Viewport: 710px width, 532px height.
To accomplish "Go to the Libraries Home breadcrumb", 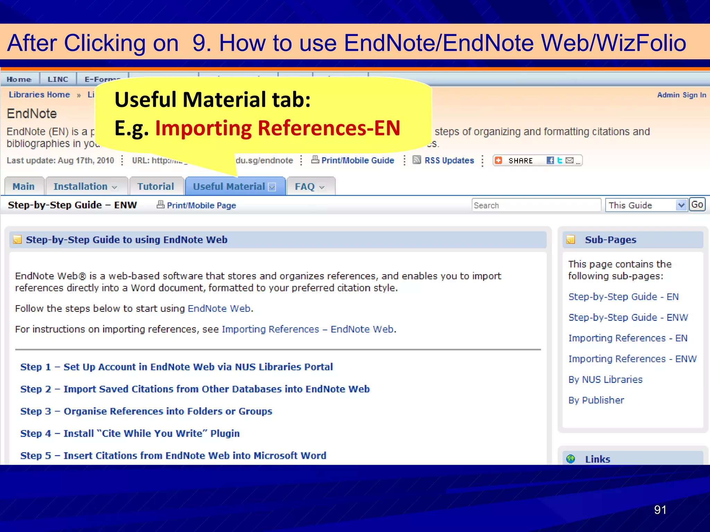I will tap(39, 95).
